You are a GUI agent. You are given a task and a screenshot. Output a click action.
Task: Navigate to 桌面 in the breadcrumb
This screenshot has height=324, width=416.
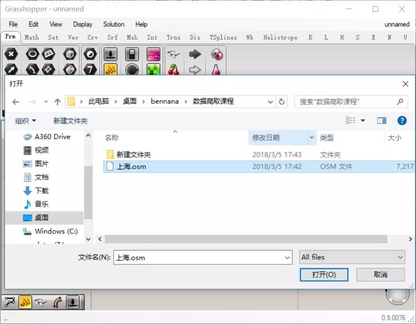(x=130, y=101)
